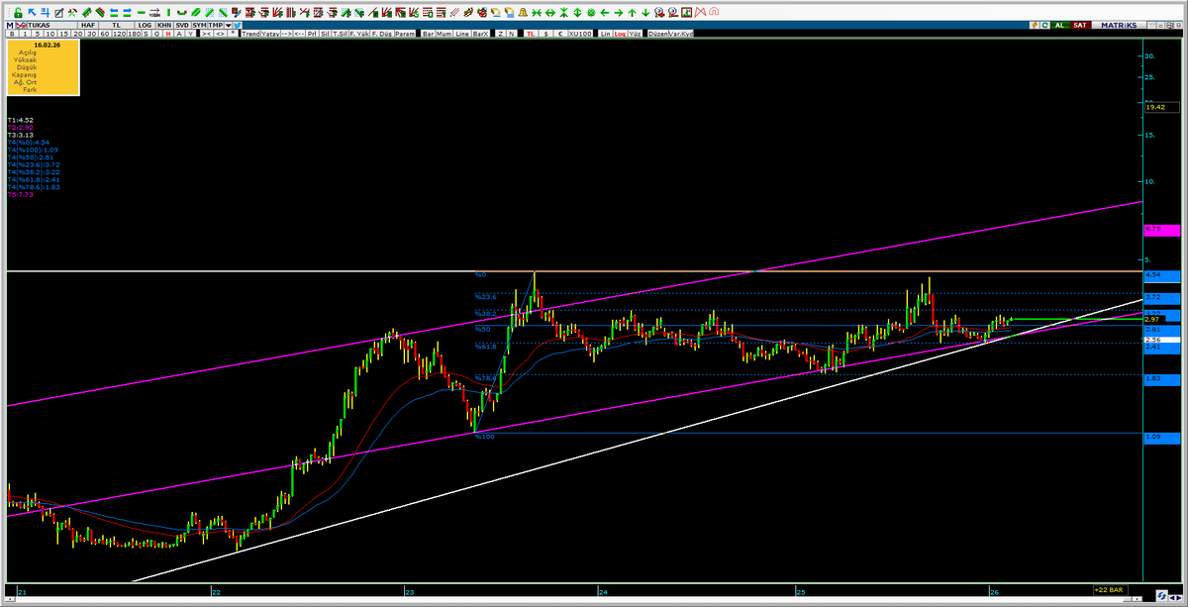Select the 15 minute period
Image resolution: width=1188 pixels, height=607 pixels.
65,34
